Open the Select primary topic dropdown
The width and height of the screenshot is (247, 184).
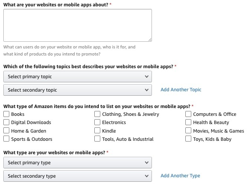pyautogui.click(x=78, y=77)
